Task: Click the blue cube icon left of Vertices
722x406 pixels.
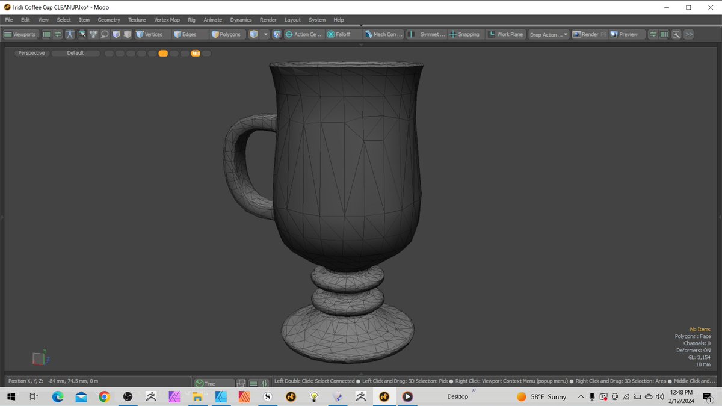Action: point(117,34)
